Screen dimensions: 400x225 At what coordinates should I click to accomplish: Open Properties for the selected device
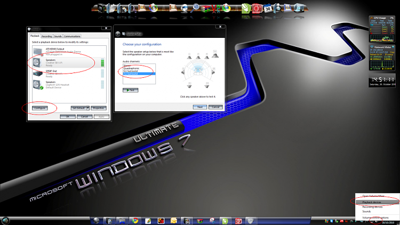pyautogui.click(x=99, y=108)
